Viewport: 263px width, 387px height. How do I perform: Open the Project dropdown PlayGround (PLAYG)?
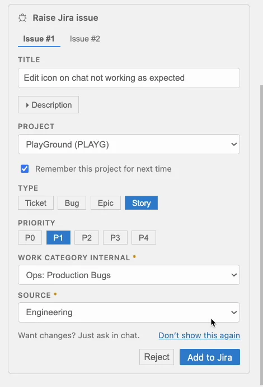[129, 144]
